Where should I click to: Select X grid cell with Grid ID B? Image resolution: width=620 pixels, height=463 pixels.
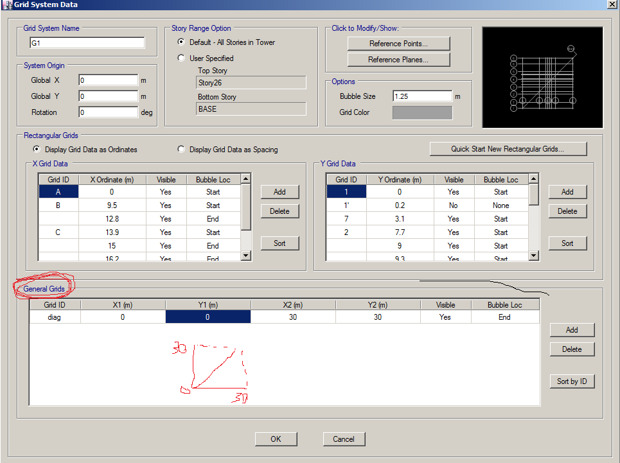(x=58, y=205)
